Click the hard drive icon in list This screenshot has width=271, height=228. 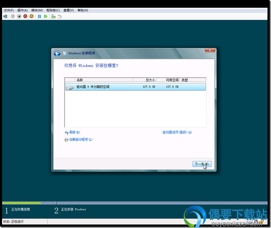tap(70, 88)
